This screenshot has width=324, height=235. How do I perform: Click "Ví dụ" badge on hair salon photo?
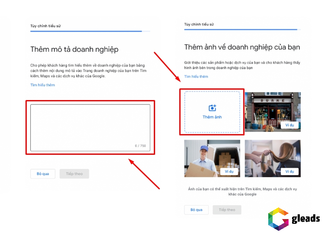pos(289,172)
